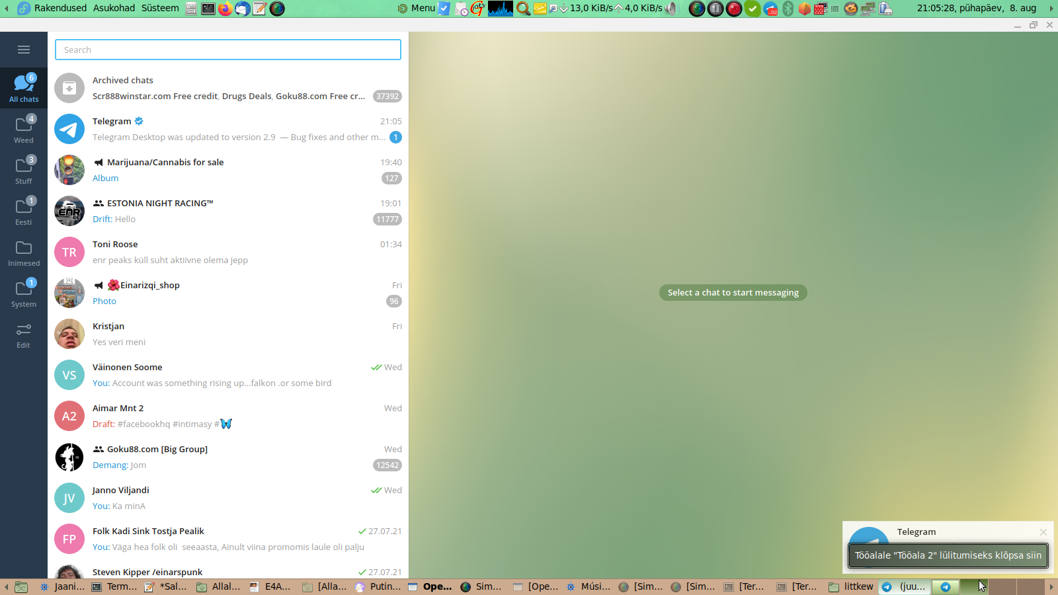Open the clock showing 21:05:28, pühapäev

coord(977,8)
